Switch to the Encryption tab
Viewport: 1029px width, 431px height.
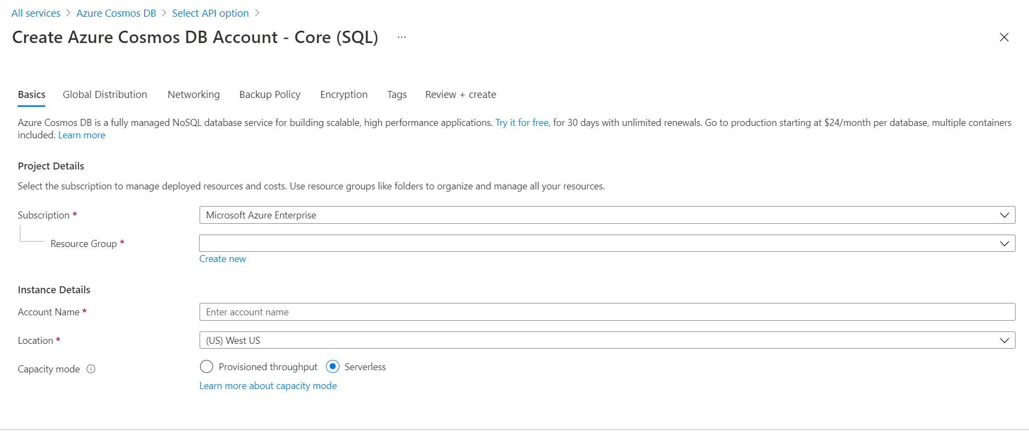344,95
